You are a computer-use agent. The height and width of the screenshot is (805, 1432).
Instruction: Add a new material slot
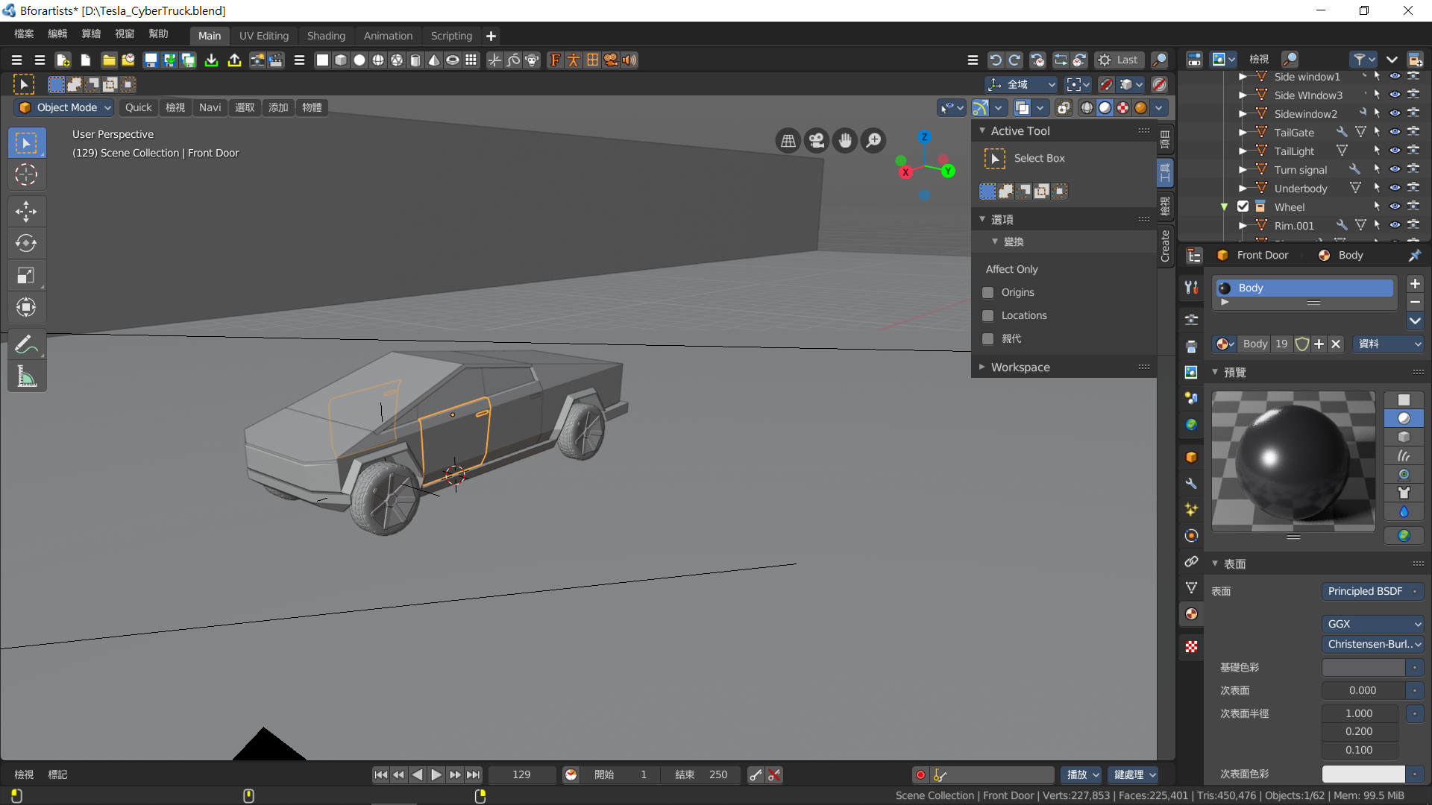tap(1415, 284)
